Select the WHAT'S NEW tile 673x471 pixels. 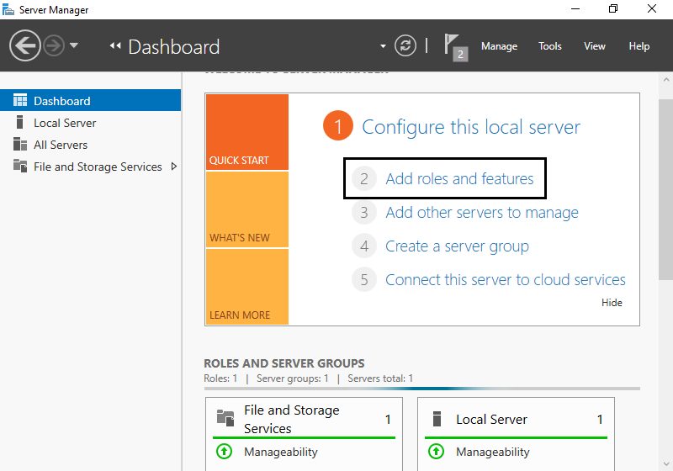247,209
